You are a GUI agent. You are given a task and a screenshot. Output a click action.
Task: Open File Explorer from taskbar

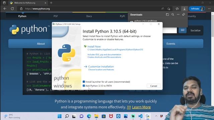[96, 116]
